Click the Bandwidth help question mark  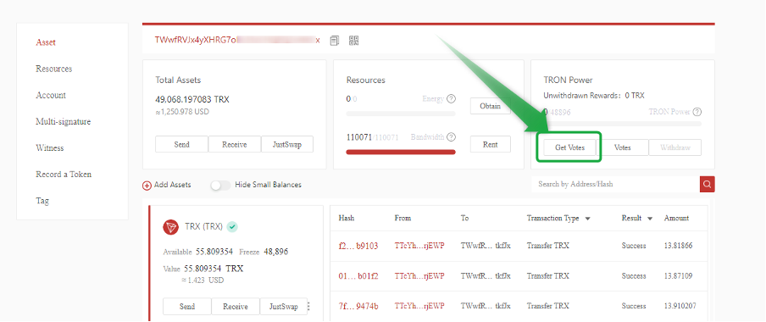tap(451, 137)
